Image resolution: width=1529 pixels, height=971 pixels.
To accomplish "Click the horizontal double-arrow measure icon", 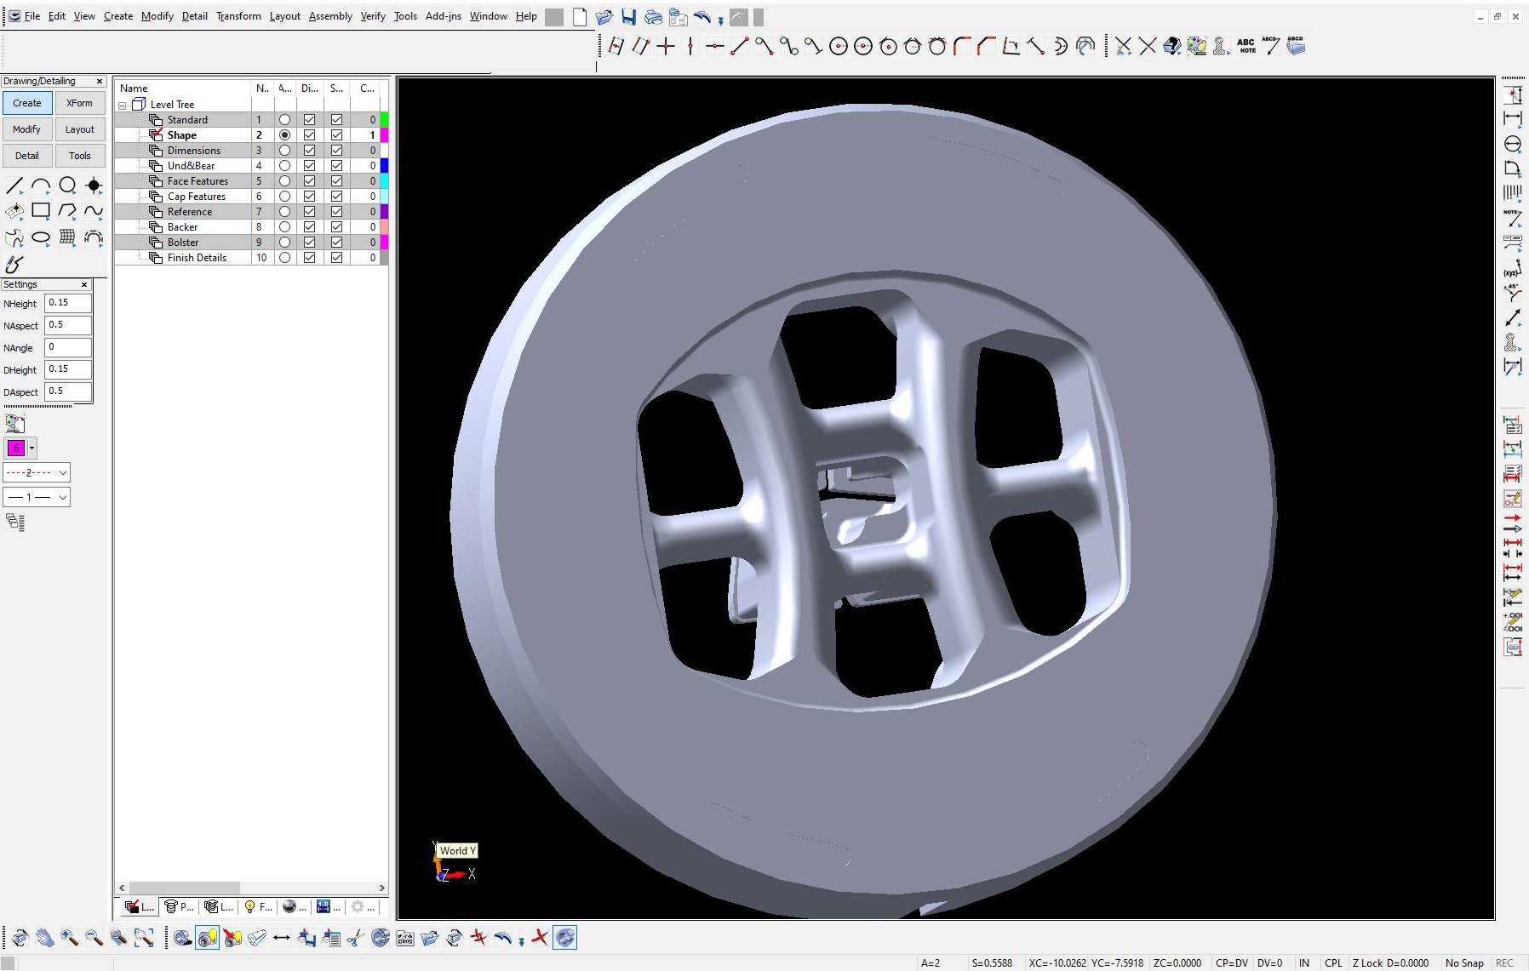I will click(x=282, y=938).
